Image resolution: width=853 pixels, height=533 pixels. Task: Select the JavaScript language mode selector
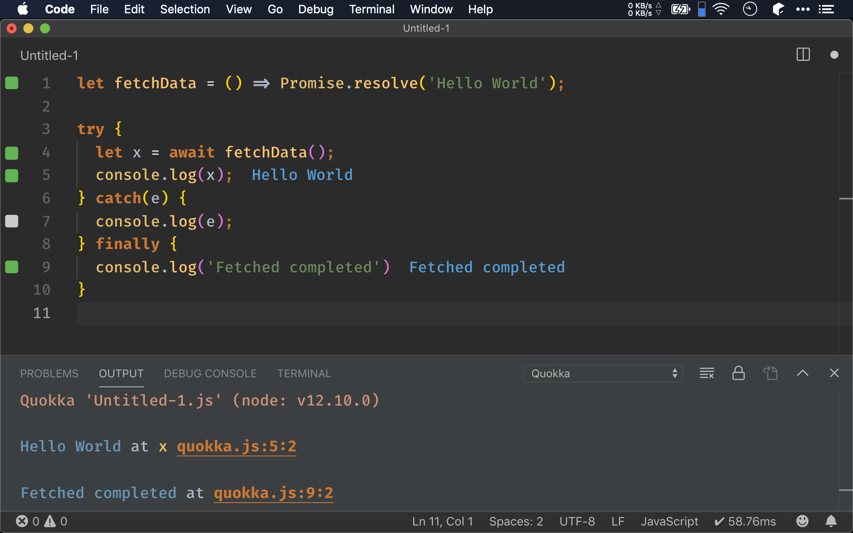(669, 521)
